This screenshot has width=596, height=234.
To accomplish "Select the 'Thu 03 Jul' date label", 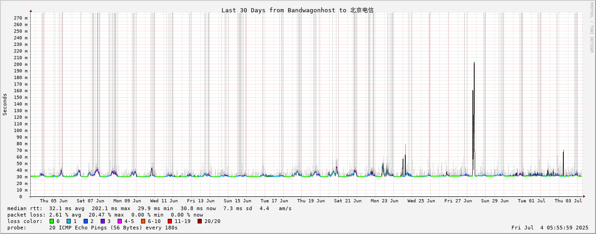I will [x=568, y=201].
